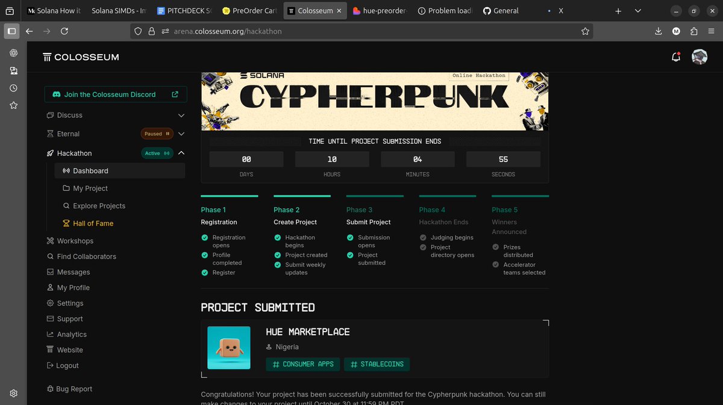Open the notifications bell icon
Viewport: 723px width, 405px height.
675,57
